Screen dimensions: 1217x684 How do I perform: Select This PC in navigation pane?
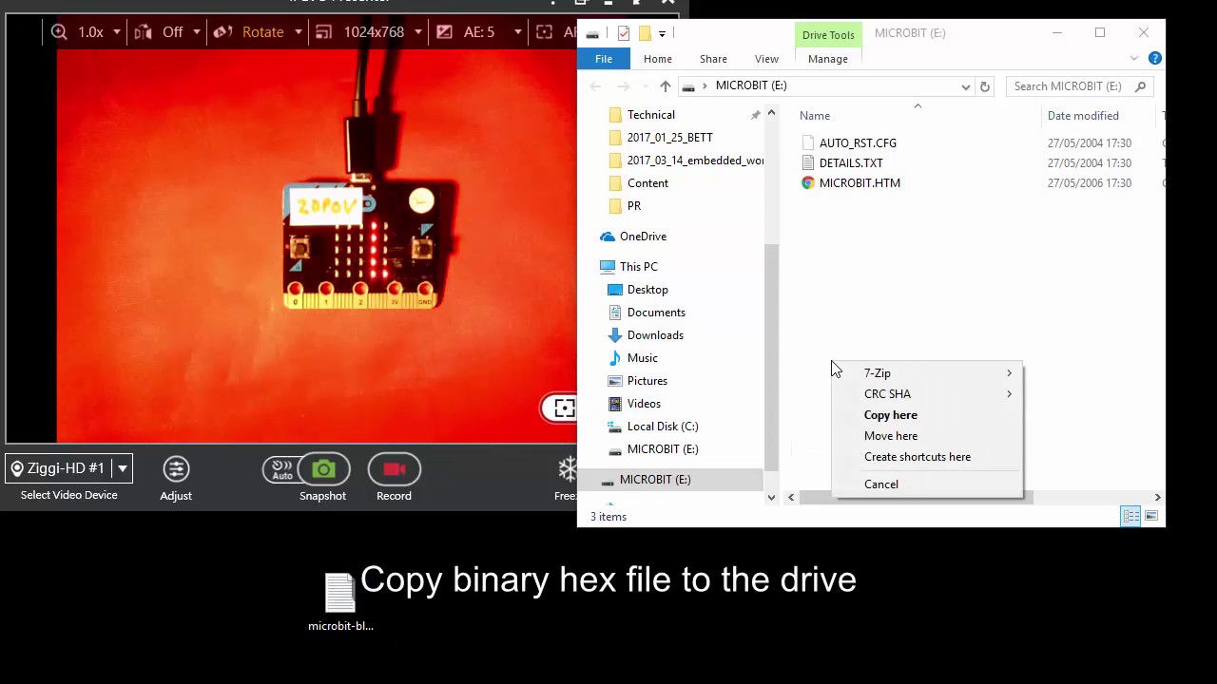click(638, 267)
